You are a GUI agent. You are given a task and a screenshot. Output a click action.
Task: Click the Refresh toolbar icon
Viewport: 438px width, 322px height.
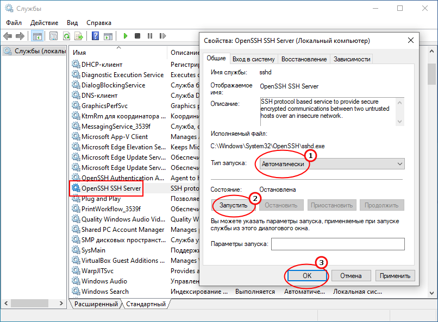[x=66, y=36]
